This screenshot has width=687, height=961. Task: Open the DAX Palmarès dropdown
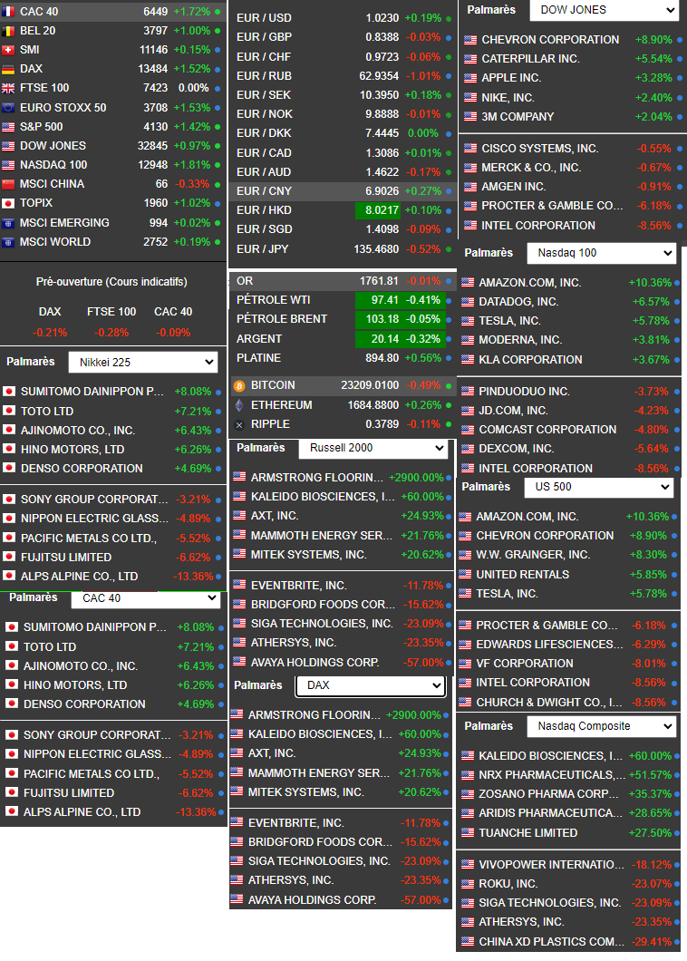tap(370, 685)
